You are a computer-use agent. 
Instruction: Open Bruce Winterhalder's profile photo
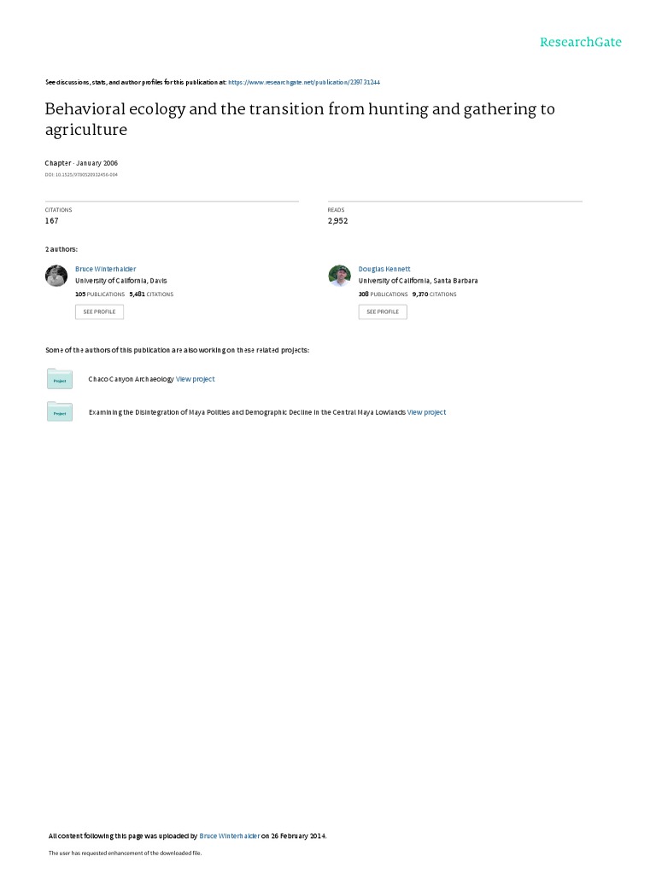[56, 276]
